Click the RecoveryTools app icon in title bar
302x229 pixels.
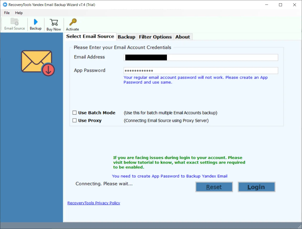(5, 5)
